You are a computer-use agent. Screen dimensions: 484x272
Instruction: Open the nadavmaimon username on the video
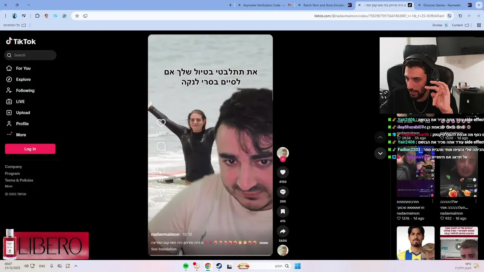point(165,235)
